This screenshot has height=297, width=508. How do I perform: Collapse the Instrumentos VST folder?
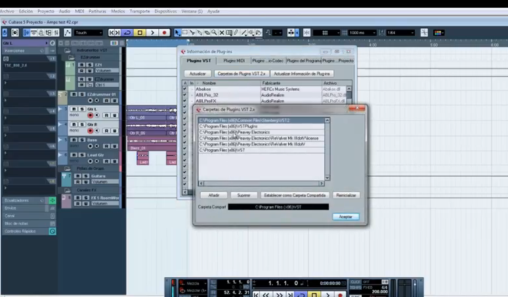tap(68, 50)
